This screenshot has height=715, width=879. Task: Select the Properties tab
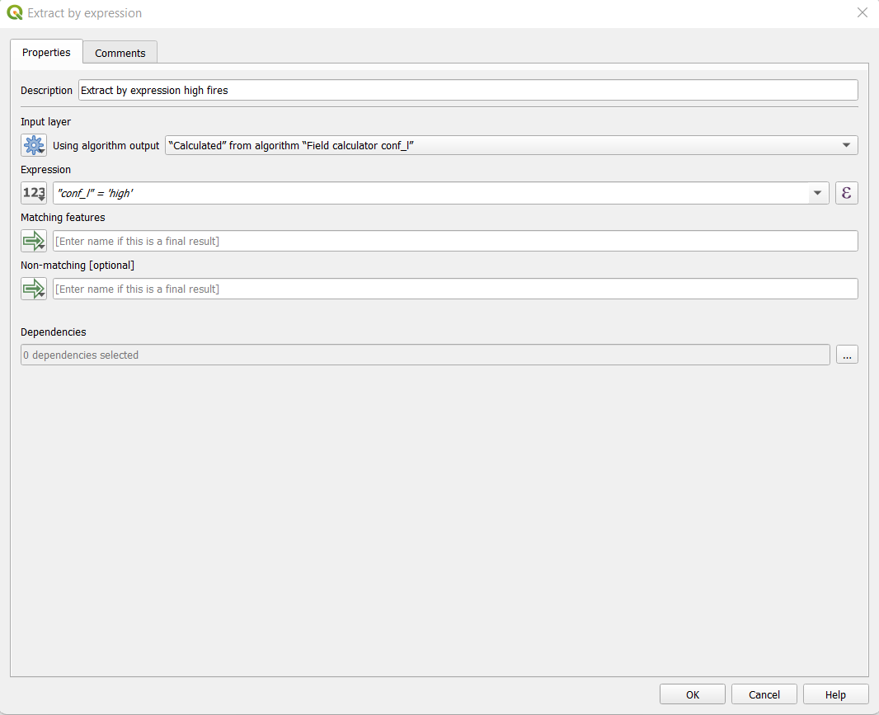pyautogui.click(x=46, y=52)
